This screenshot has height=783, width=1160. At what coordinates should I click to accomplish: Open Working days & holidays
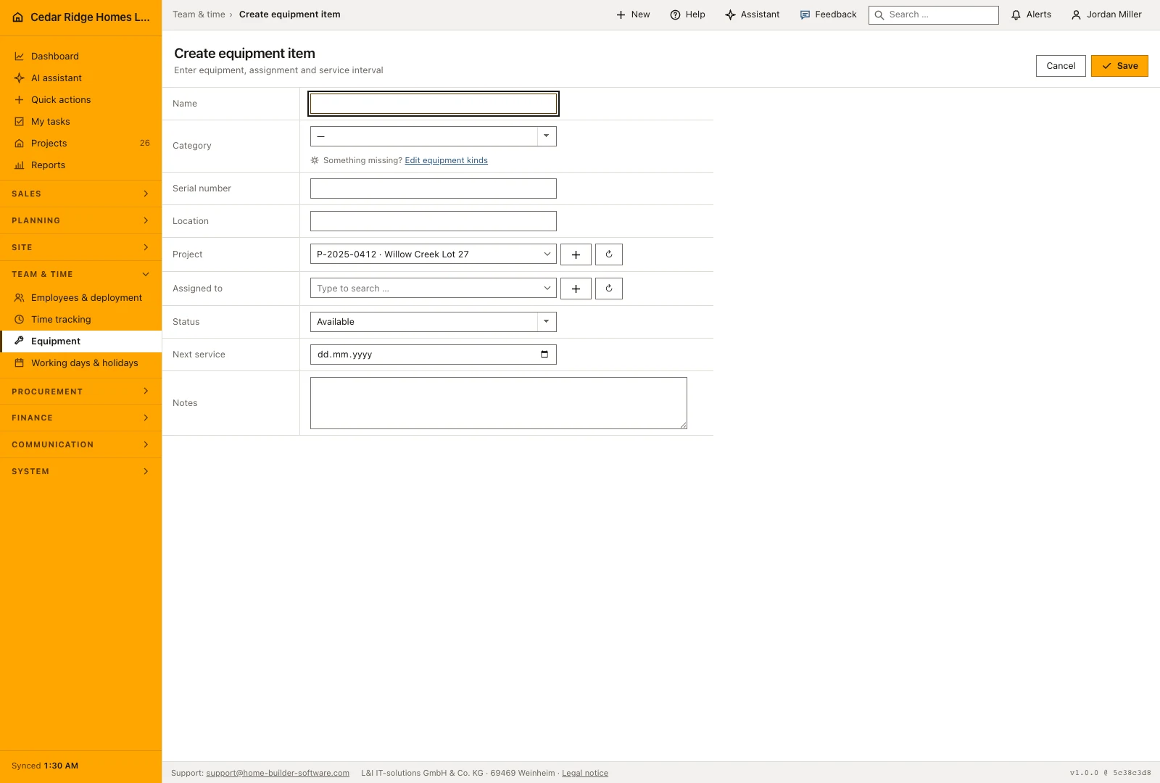click(x=80, y=363)
